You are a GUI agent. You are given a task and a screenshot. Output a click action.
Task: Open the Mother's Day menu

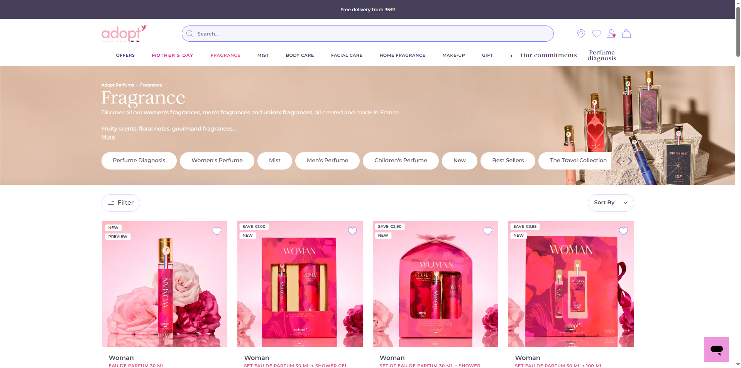click(x=173, y=55)
